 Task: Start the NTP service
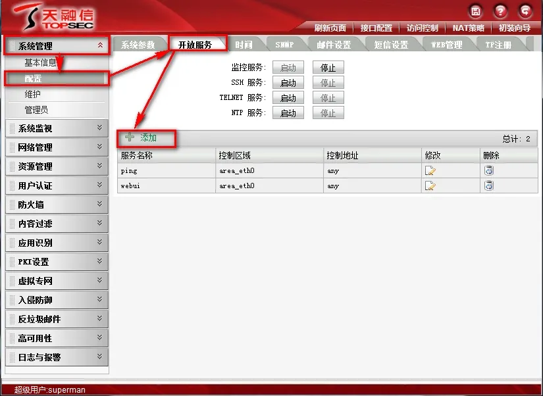click(288, 113)
